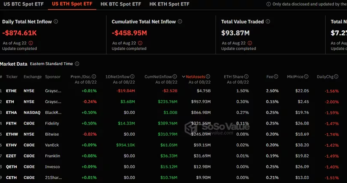Click info icon next to Prem./Dsc. column

[94, 77]
